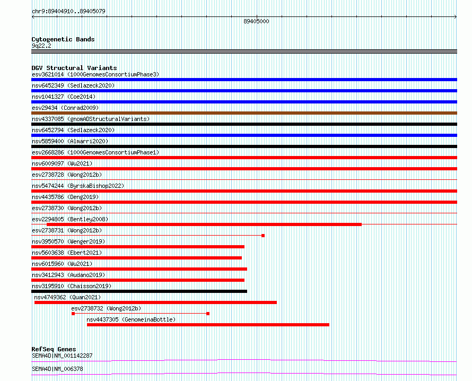This screenshot has width=472, height=381.
Task: Open the nsv3950570 (Wenger2019) label
Action: [x=68, y=241]
